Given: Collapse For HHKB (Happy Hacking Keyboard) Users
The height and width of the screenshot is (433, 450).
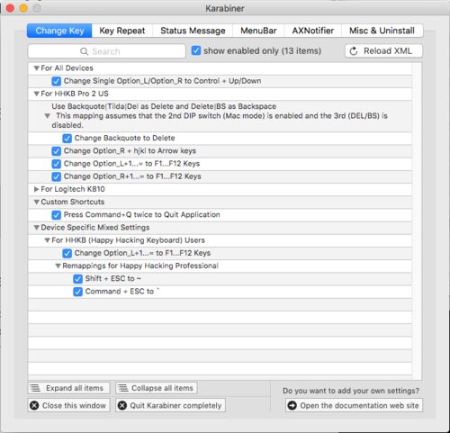Looking at the screenshot, I should pyautogui.click(x=47, y=240).
